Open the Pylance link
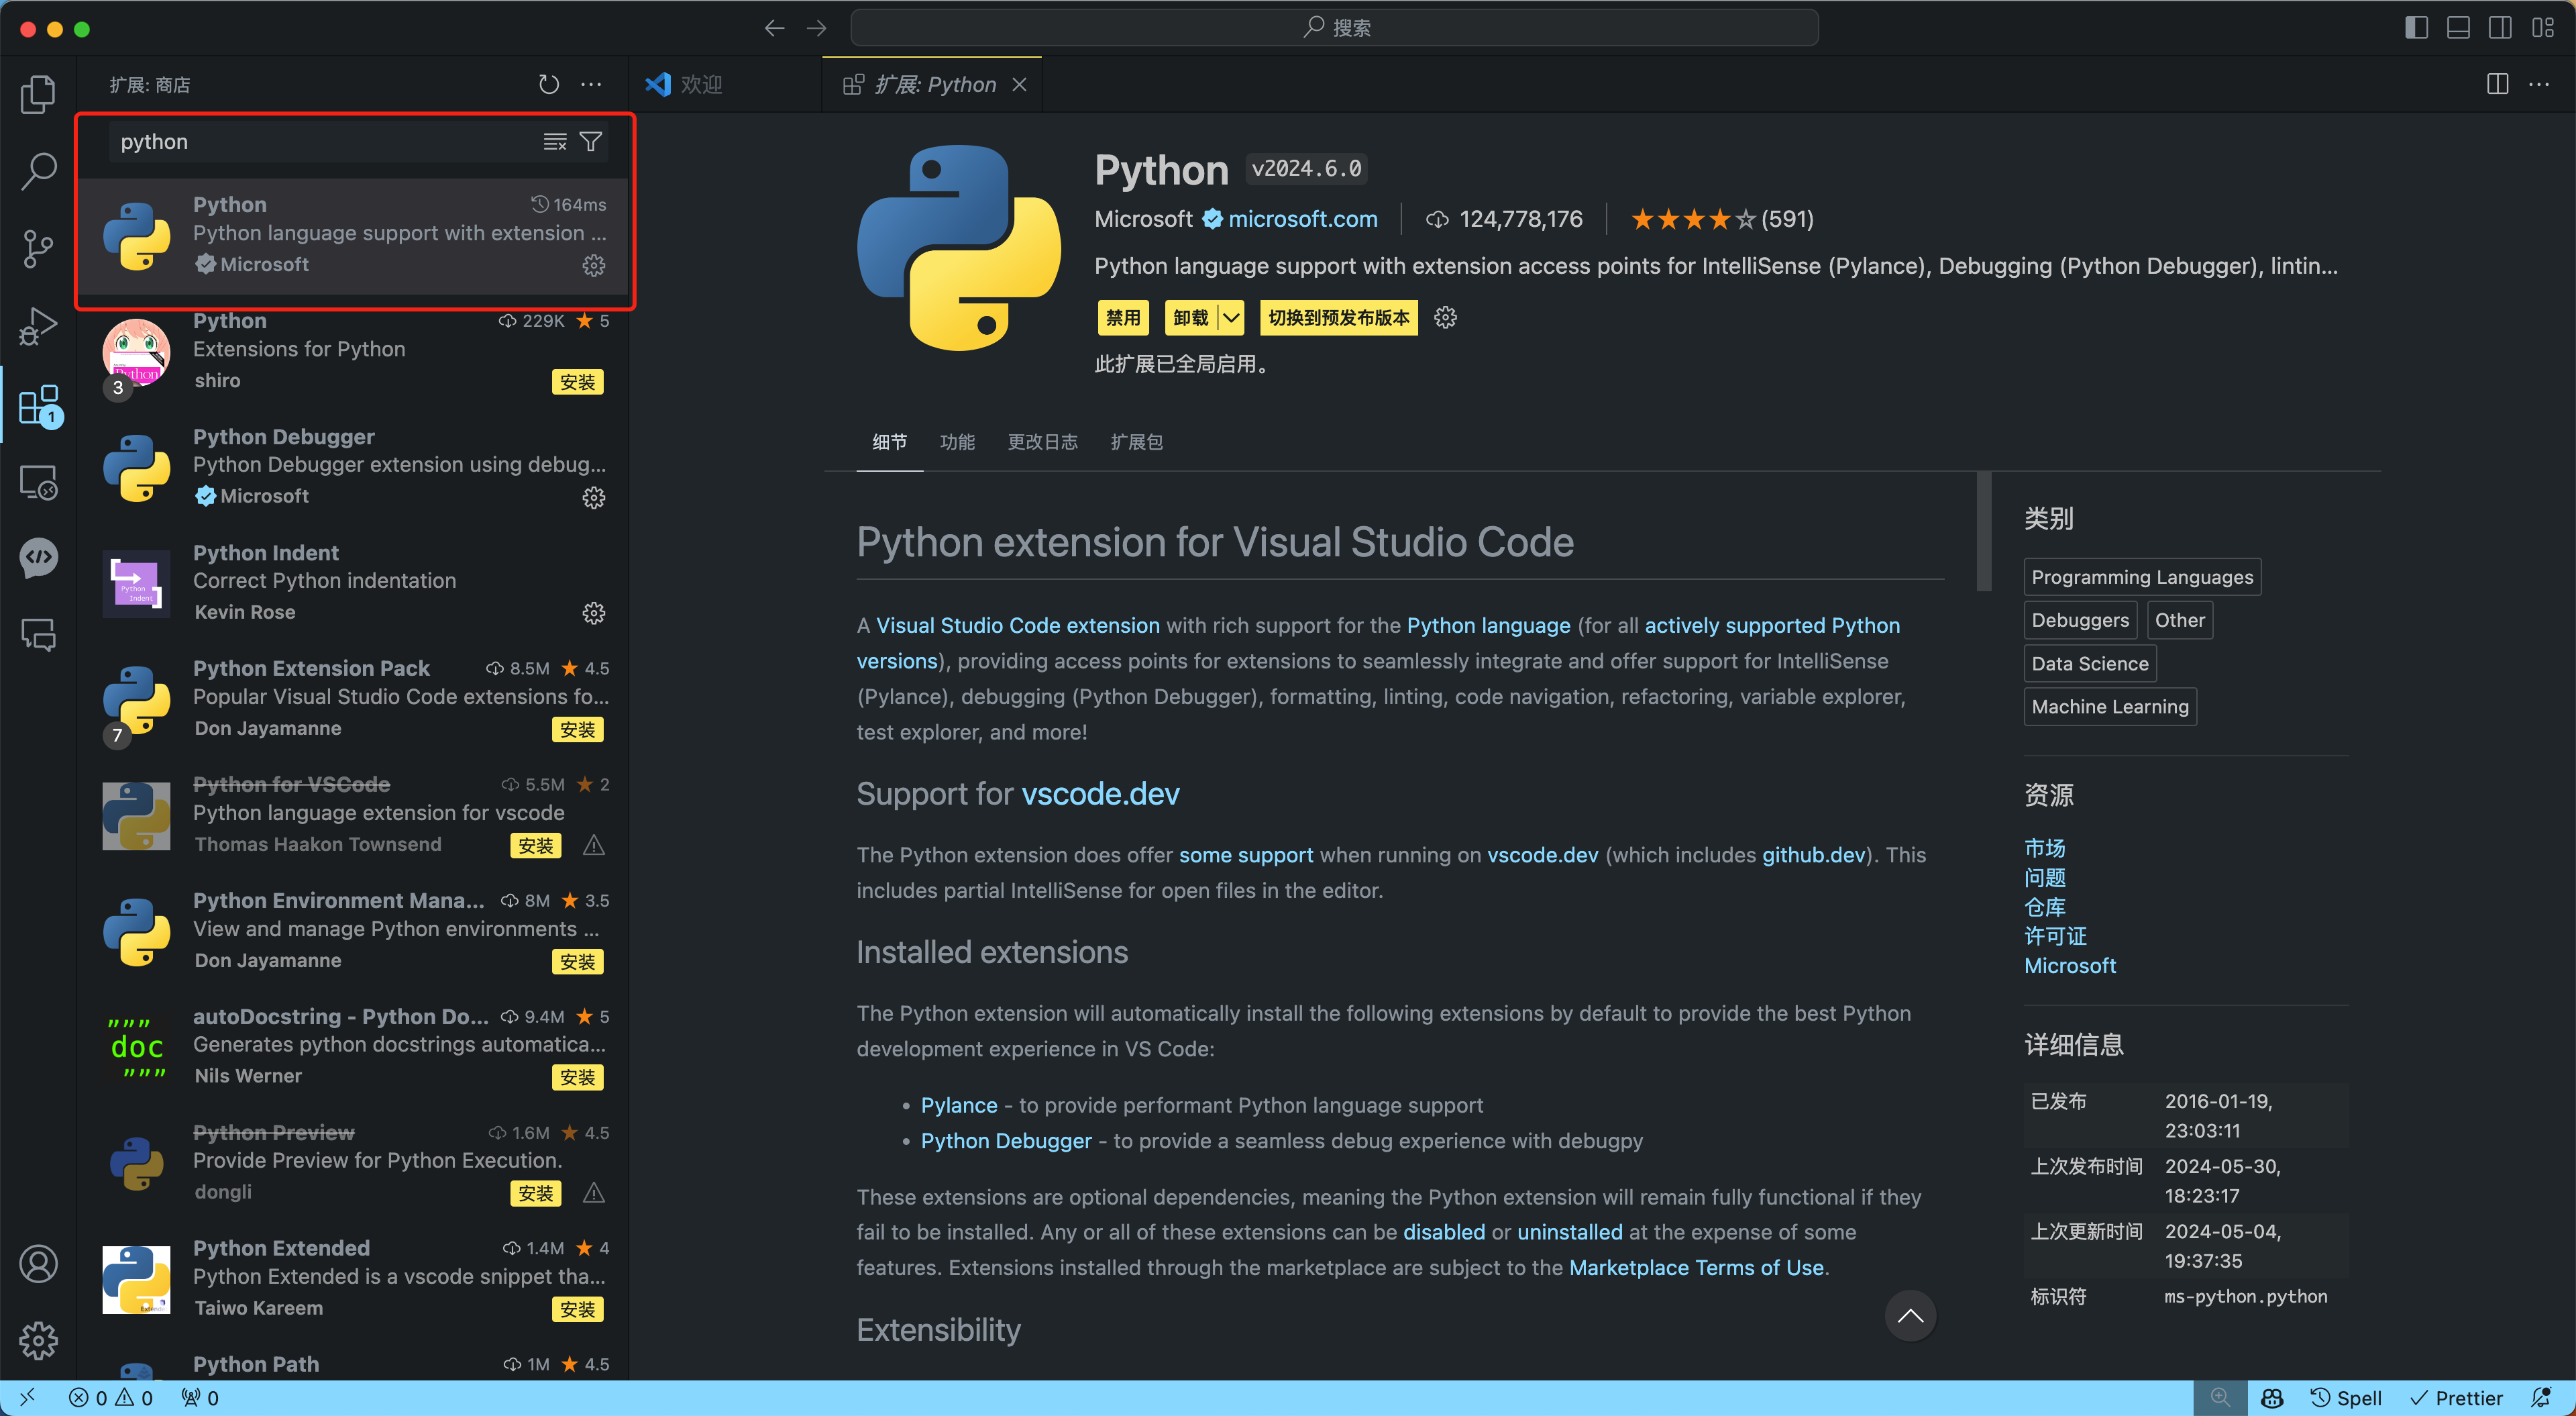This screenshot has width=2576, height=1416. 959,1105
